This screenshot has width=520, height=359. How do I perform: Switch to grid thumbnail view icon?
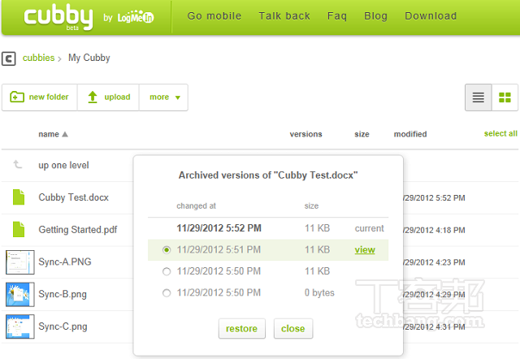tap(505, 97)
